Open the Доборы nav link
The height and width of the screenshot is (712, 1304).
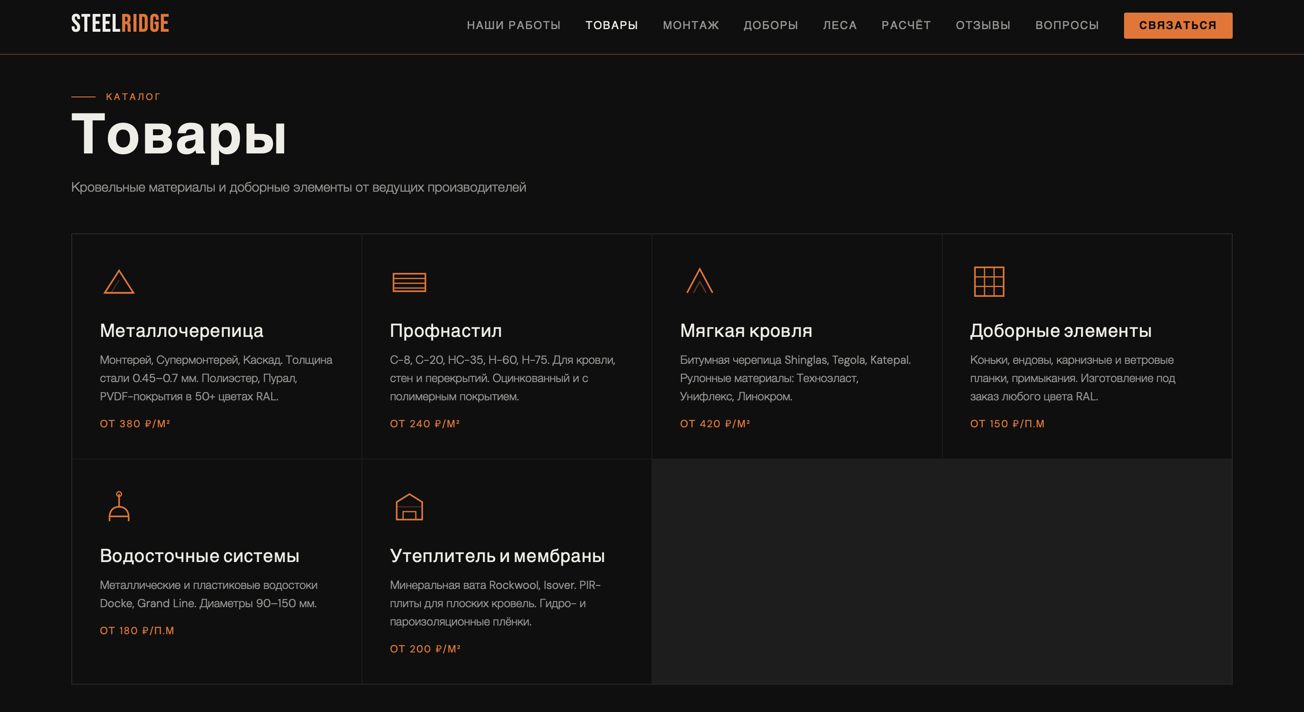[x=771, y=25]
